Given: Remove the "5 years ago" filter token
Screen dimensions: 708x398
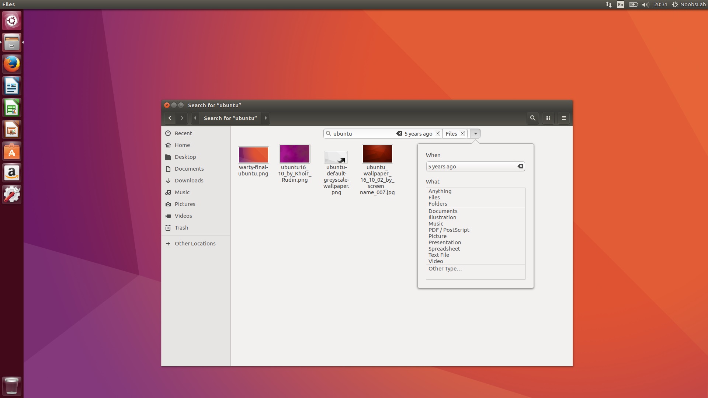Looking at the screenshot, I should click(x=438, y=133).
